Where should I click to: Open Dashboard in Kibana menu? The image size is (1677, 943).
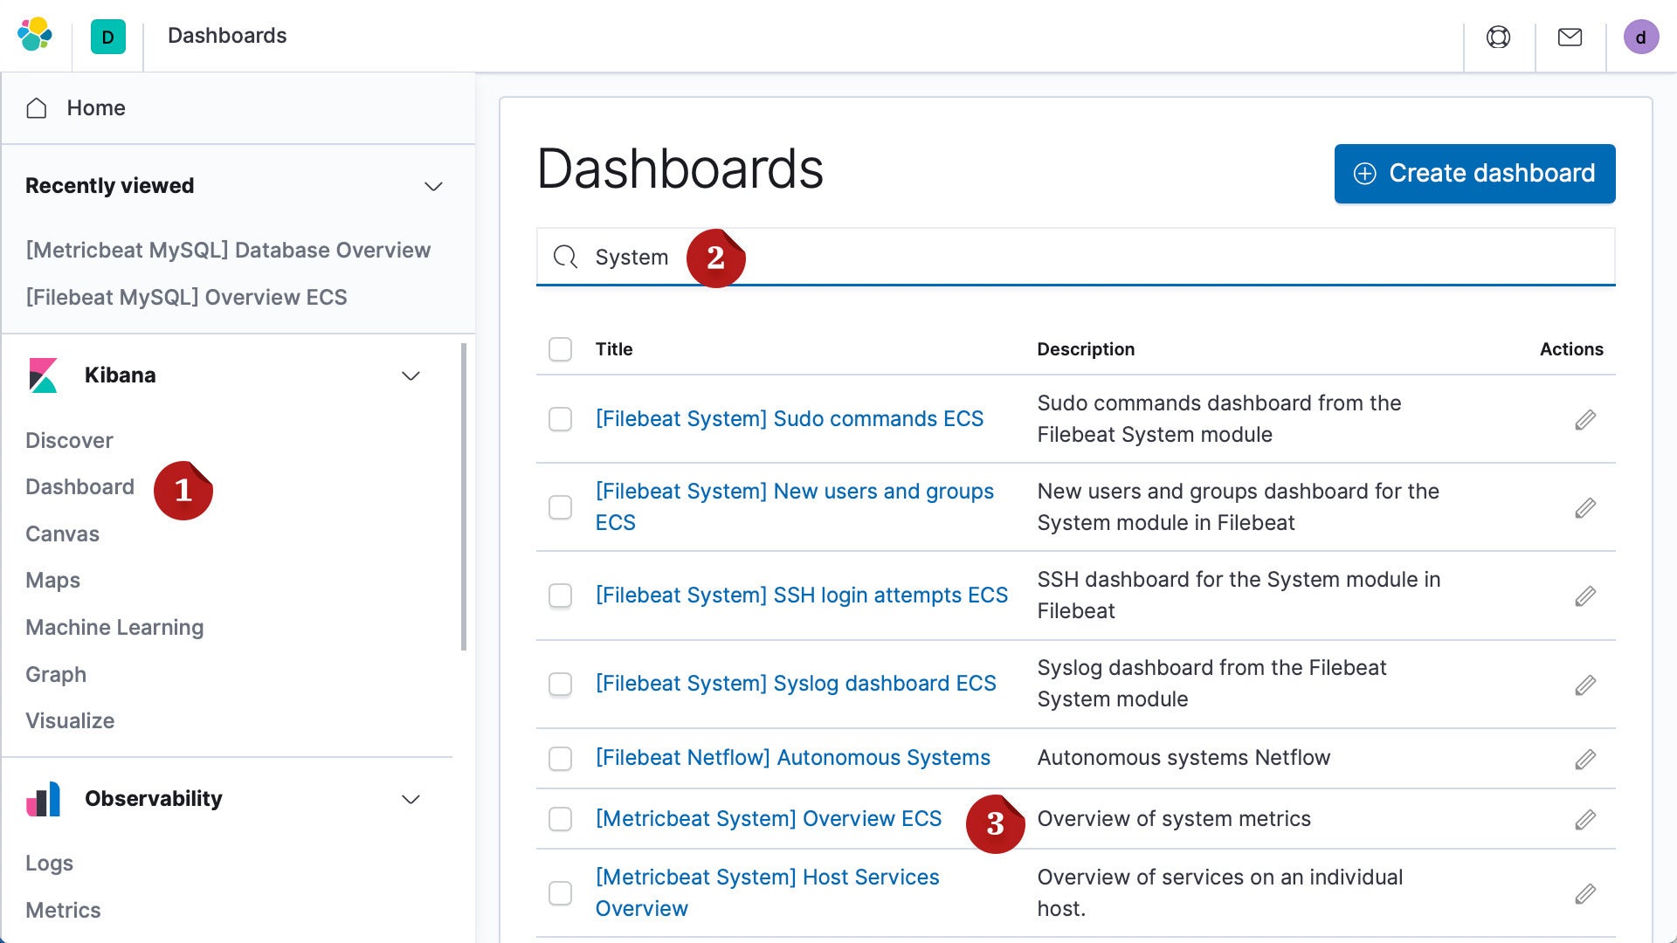coord(79,486)
